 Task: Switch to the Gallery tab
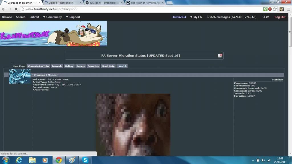69,66
